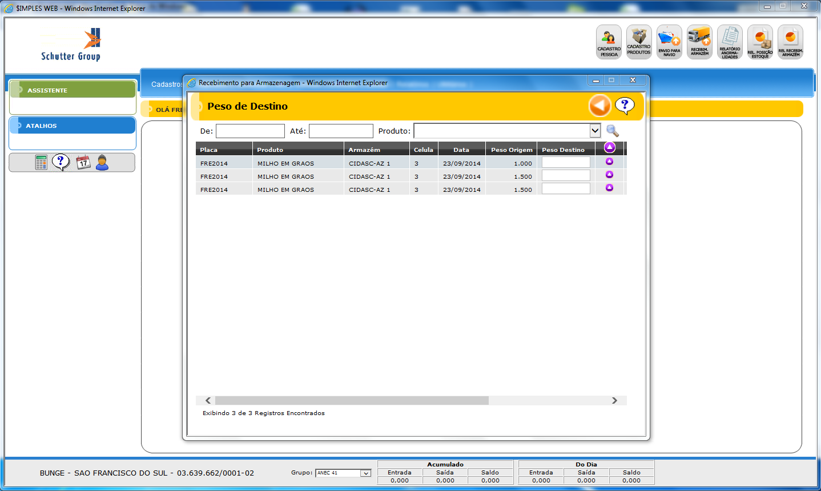Open the Rel. Recebim. Armazém report

coord(790,42)
